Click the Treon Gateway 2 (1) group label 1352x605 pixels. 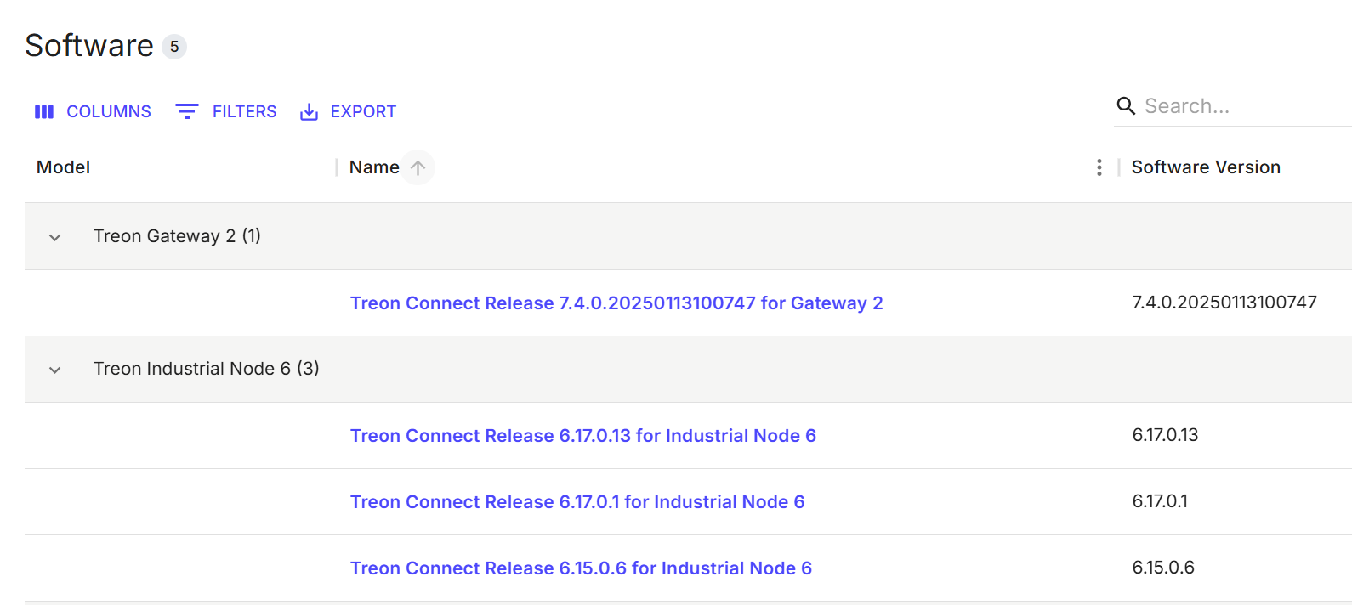pos(177,236)
